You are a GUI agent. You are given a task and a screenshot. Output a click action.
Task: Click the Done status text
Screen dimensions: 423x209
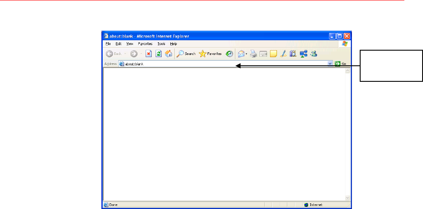click(x=113, y=205)
